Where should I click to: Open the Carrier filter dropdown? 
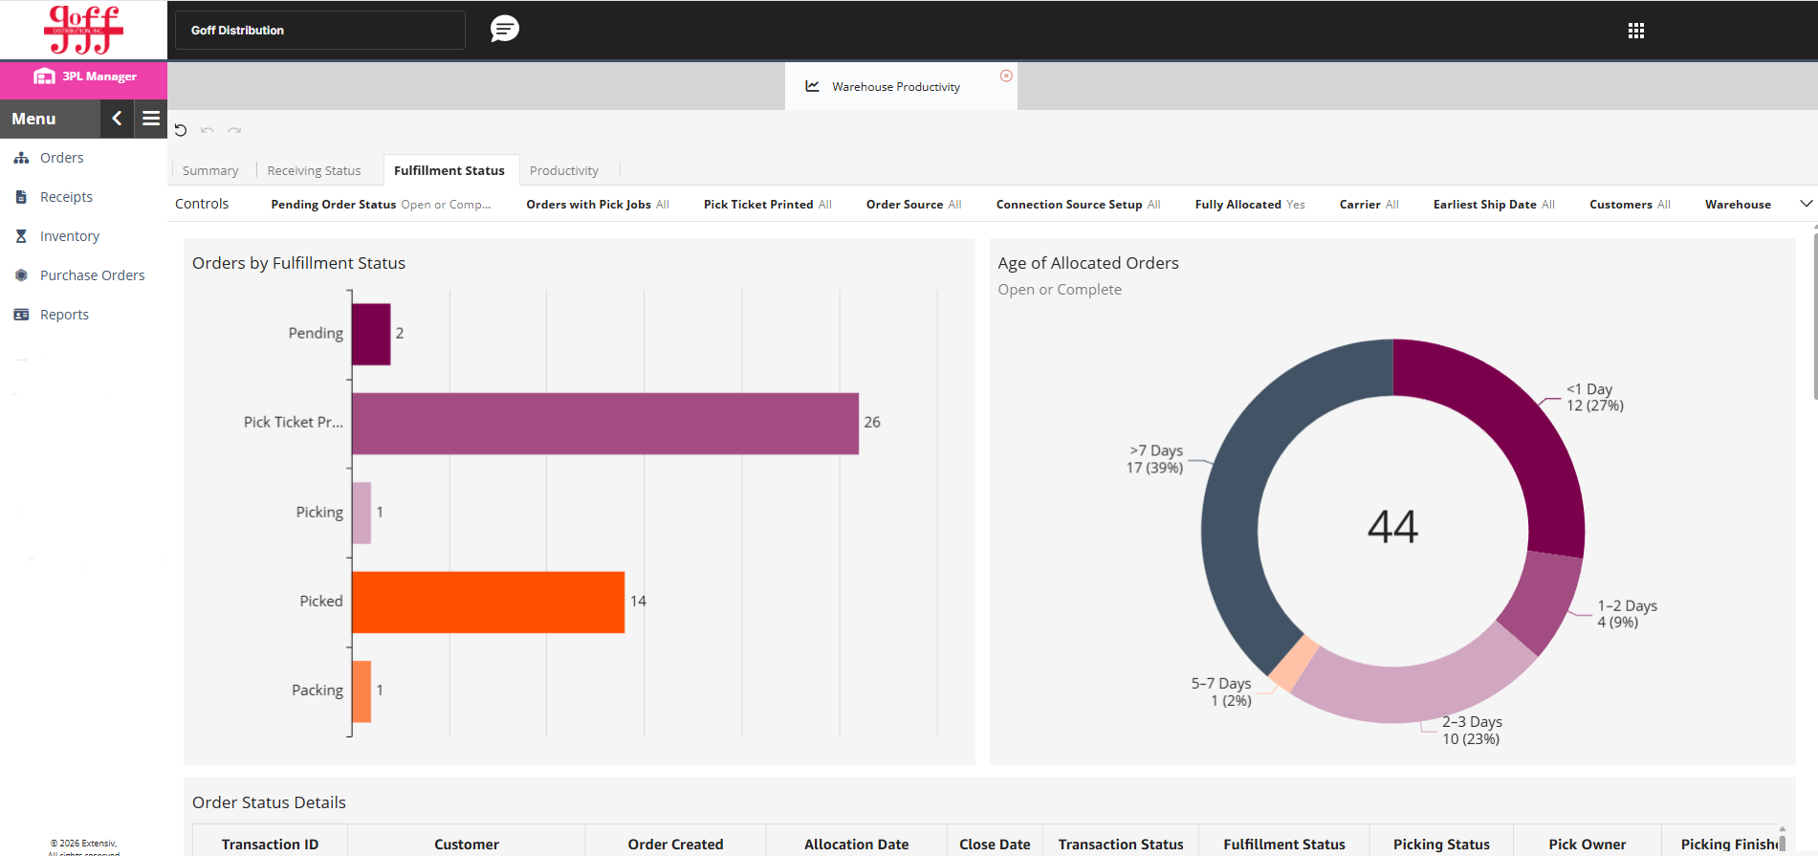(1369, 205)
